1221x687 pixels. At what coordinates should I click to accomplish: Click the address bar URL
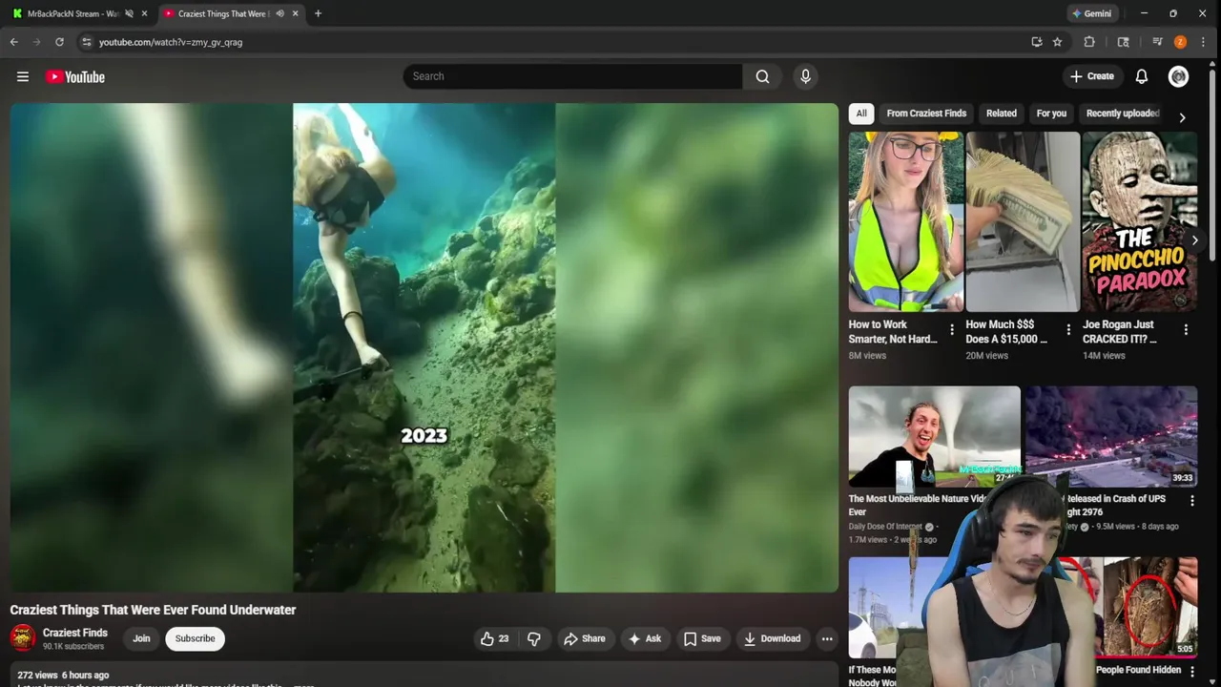pyautogui.click(x=171, y=42)
